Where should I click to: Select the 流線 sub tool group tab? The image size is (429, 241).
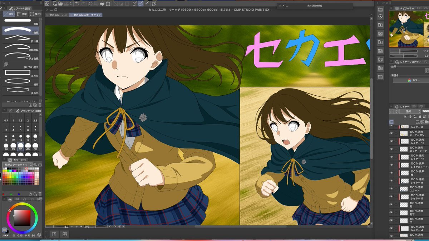22,14
